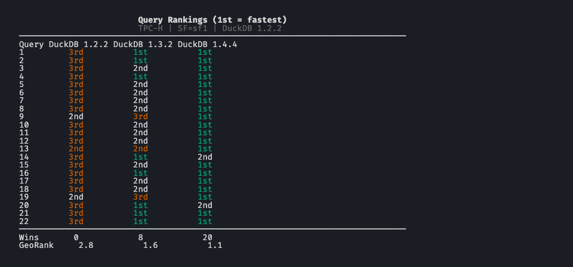Select the 'TPC-H | SF=sf1 | DuckDB 1.2.2' subtitle

click(210, 29)
